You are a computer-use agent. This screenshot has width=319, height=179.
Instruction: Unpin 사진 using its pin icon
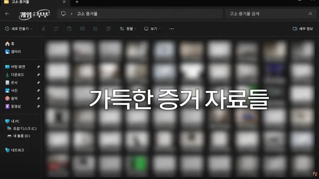click(38, 91)
